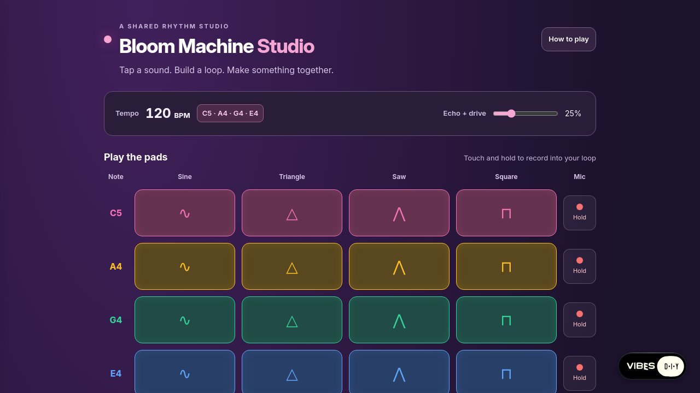Tap the A4 Sine wave pad
Image resolution: width=700 pixels, height=393 pixels.
pos(185,266)
